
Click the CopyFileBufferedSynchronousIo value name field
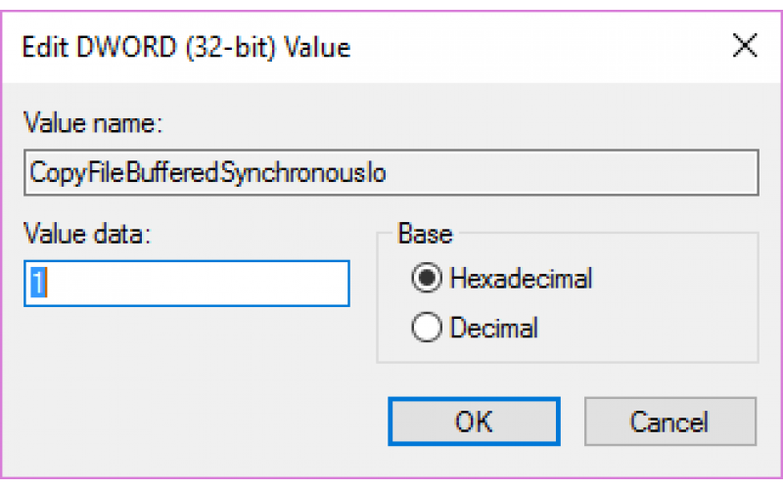(x=391, y=172)
